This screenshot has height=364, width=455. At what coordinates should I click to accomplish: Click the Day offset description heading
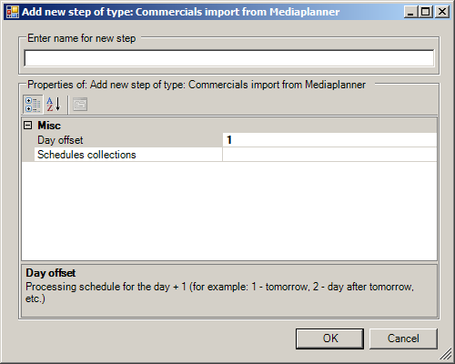click(51, 273)
